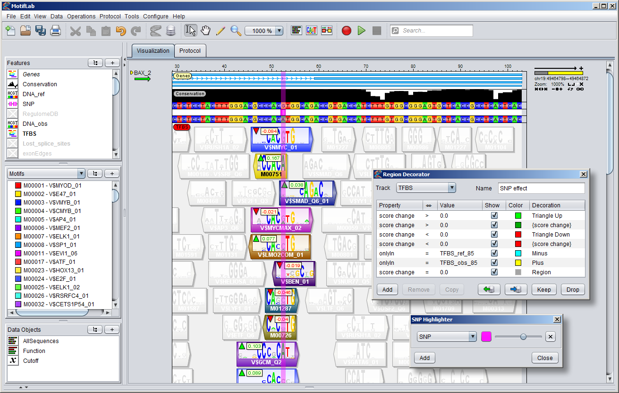
Task: Switch to the Protocol tab
Action: pyautogui.click(x=190, y=50)
